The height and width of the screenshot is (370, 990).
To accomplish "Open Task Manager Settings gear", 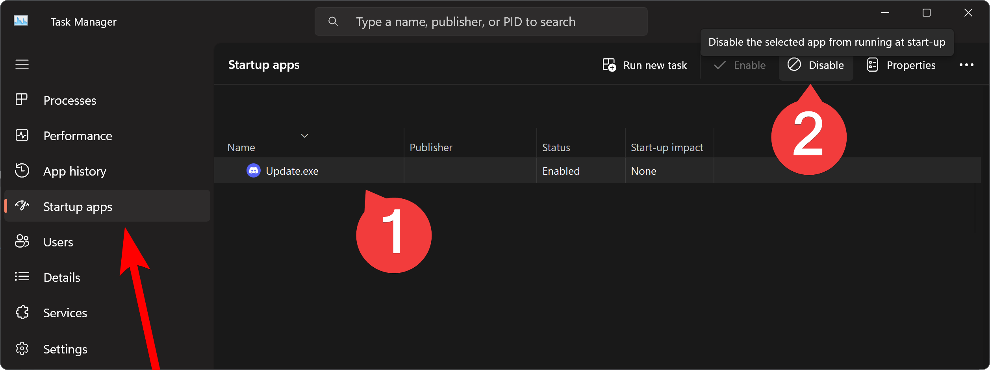I will tap(22, 348).
